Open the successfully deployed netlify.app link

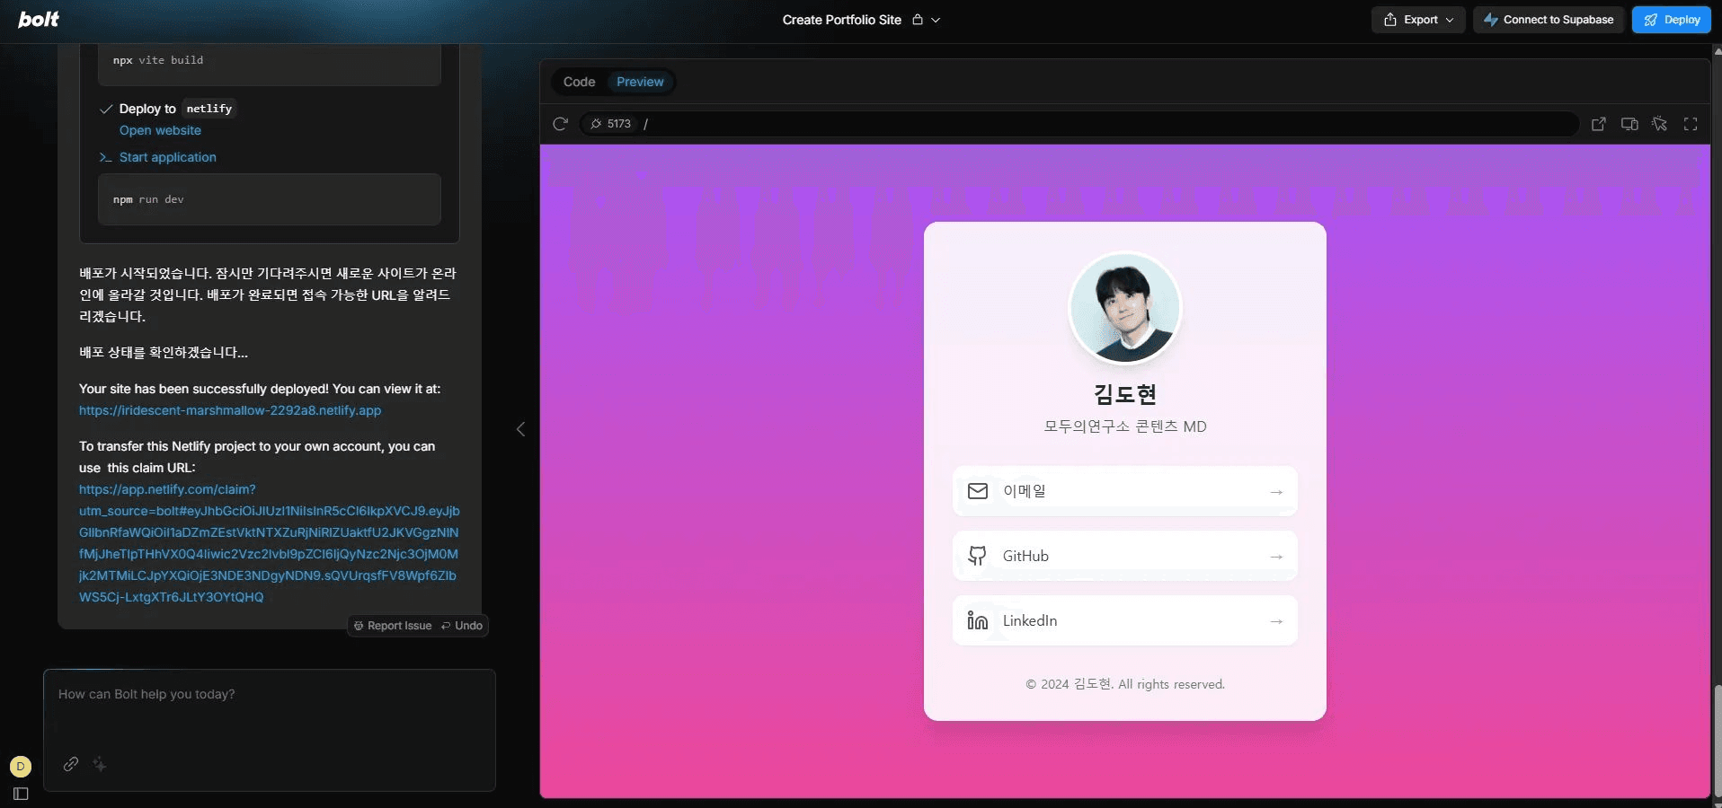pyautogui.click(x=230, y=410)
